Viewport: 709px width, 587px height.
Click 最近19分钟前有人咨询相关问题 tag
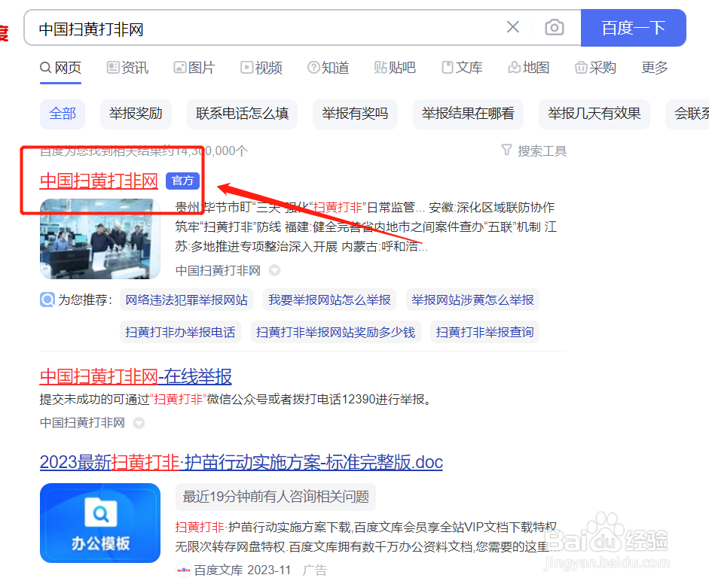tap(276, 497)
